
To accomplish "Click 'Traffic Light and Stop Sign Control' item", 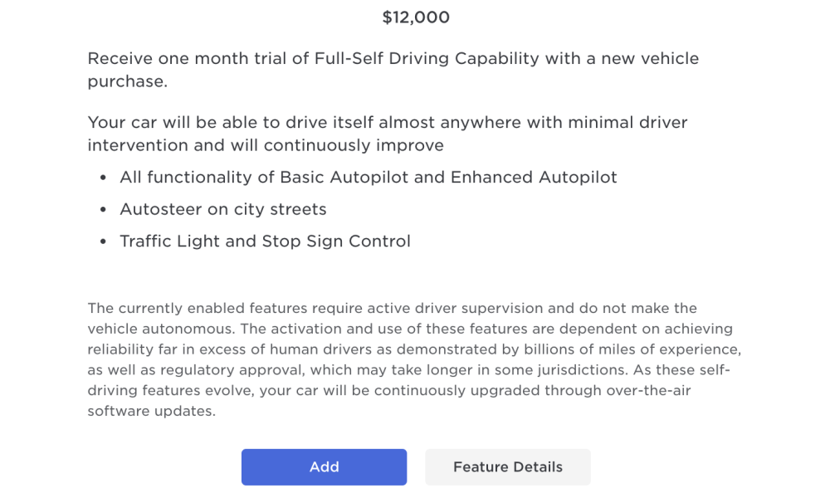I will (x=265, y=242).
